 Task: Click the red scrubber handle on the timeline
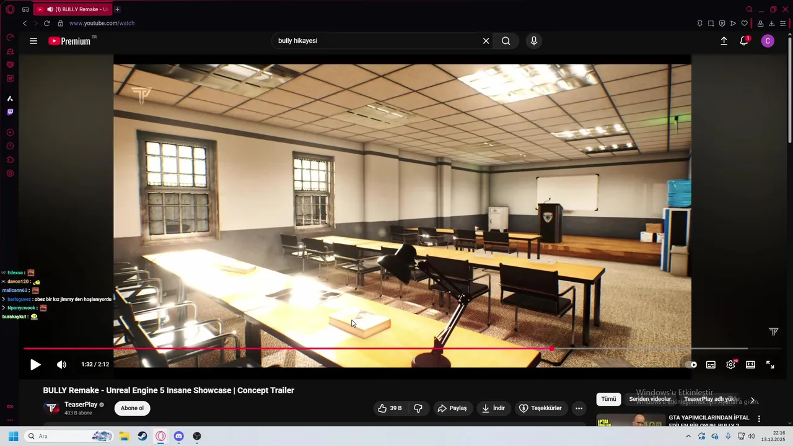(x=551, y=349)
